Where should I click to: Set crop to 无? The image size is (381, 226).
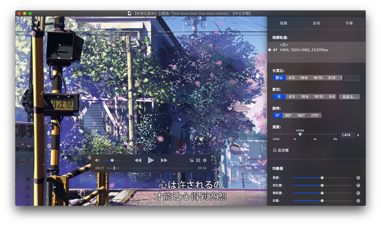[x=279, y=97]
